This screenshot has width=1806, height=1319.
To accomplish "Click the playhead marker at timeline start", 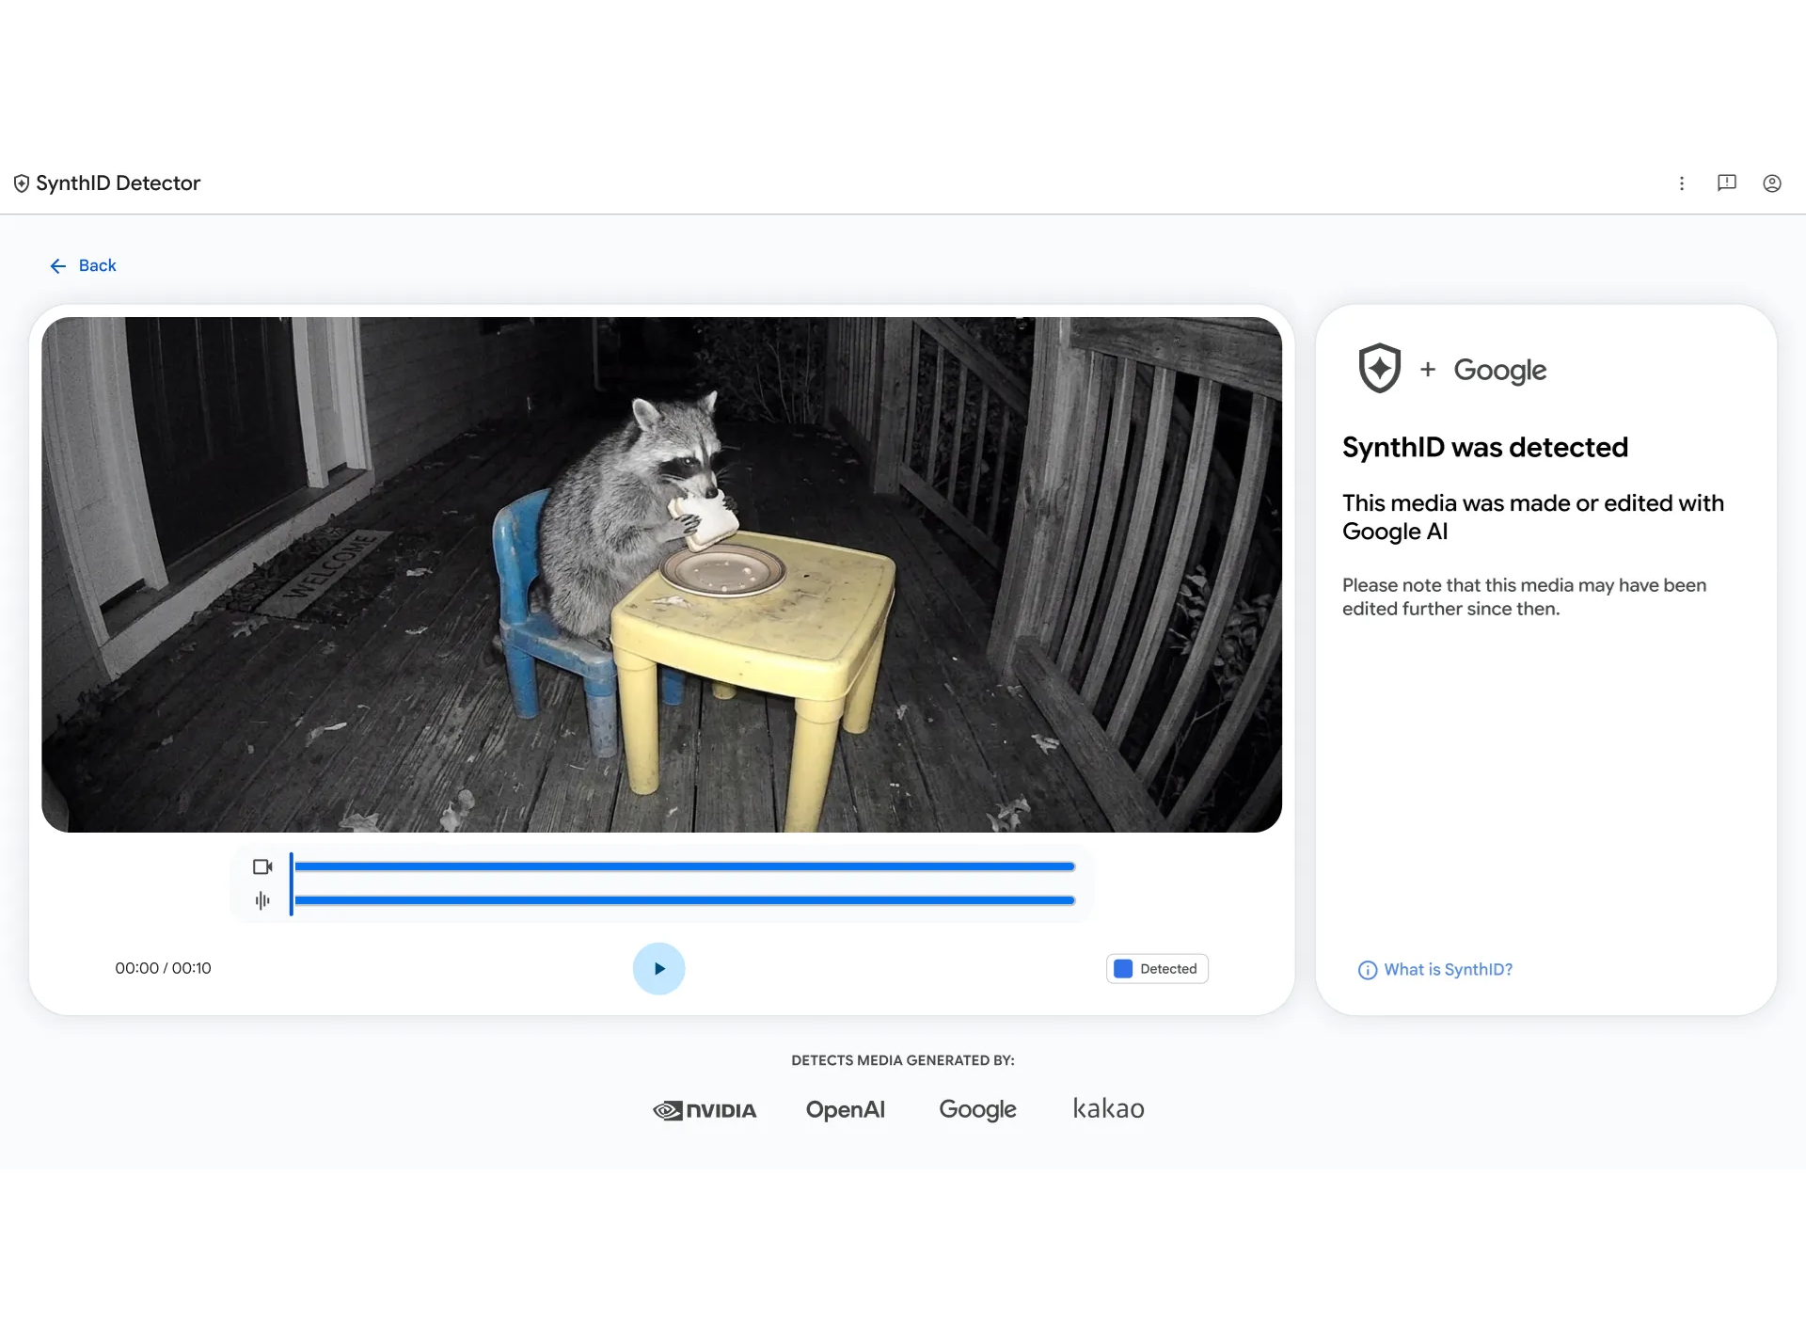I will (x=292, y=883).
